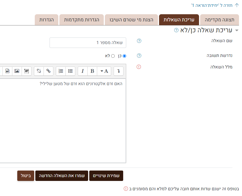Remove link with the unlink icon
The width and height of the screenshot is (242, 196).
[x=39, y=71]
